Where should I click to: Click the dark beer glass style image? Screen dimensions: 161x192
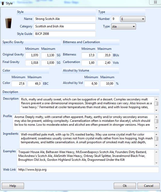tap(8, 23)
